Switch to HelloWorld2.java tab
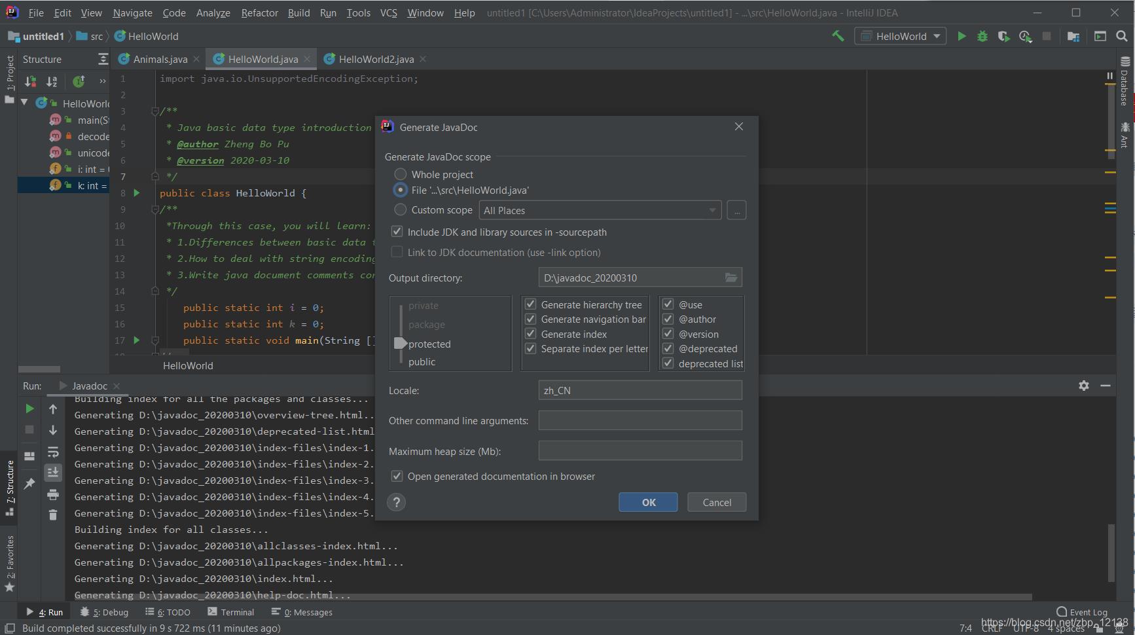The height and width of the screenshot is (635, 1135). coord(376,59)
